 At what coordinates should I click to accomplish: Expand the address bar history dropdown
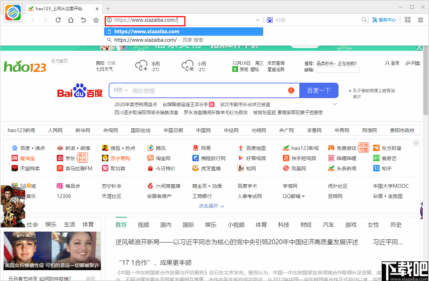[x=258, y=20]
